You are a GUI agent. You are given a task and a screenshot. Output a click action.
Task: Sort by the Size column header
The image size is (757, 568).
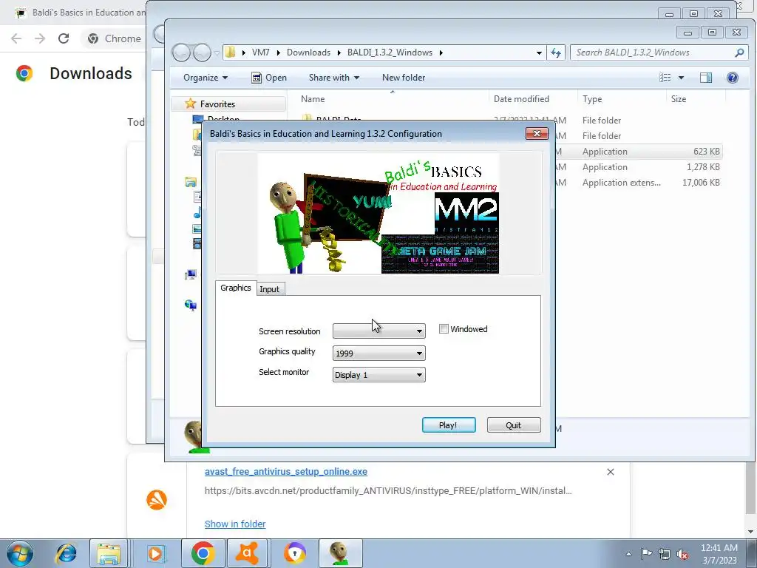pos(679,99)
